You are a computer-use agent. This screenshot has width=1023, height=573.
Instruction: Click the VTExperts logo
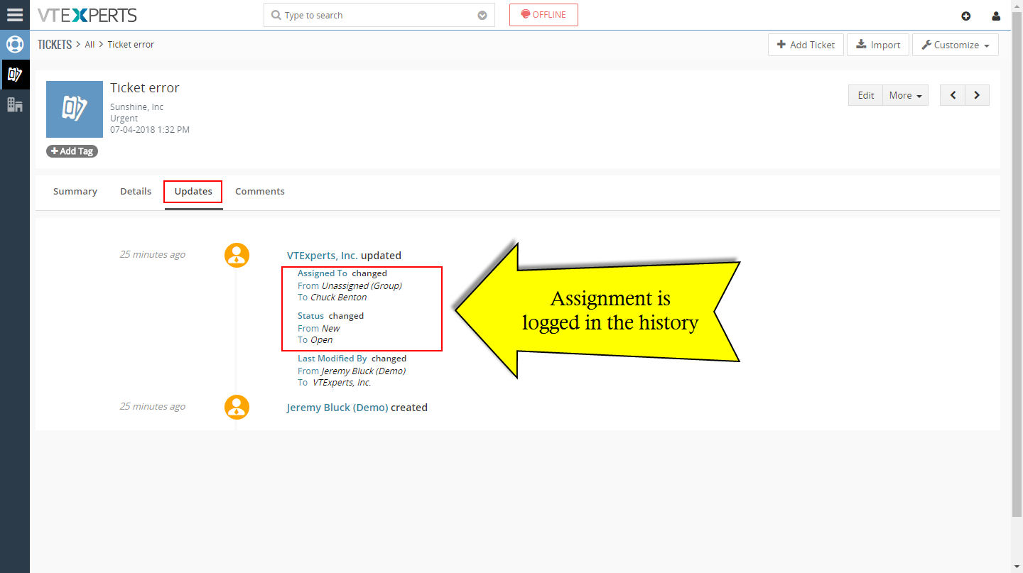click(87, 15)
